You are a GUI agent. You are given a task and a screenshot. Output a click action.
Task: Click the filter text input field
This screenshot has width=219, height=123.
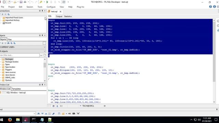pyautogui.click(x=20, y=55)
